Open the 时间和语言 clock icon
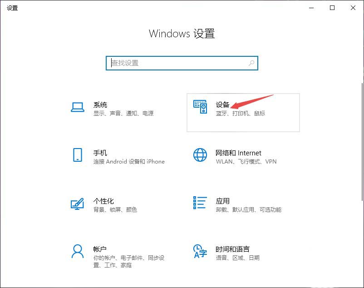 coord(200,251)
